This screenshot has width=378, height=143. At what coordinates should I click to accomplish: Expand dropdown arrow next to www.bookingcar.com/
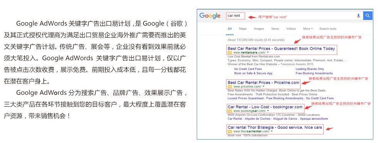coord(268,111)
